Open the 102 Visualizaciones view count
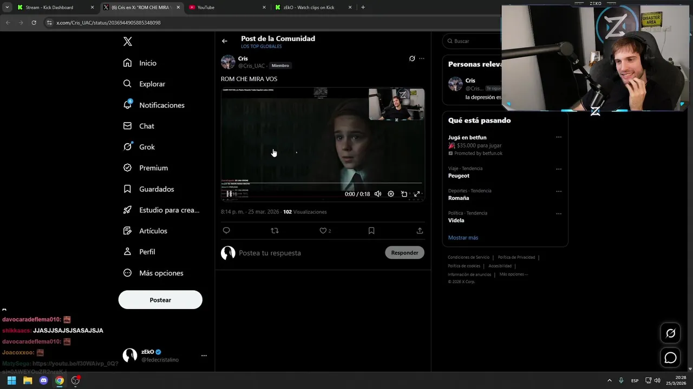The height and width of the screenshot is (389, 693). [x=305, y=212]
